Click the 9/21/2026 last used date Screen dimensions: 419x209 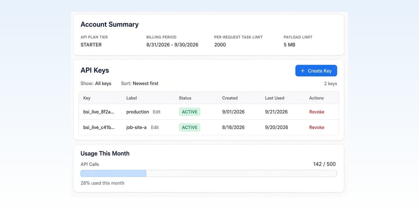(276, 112)
